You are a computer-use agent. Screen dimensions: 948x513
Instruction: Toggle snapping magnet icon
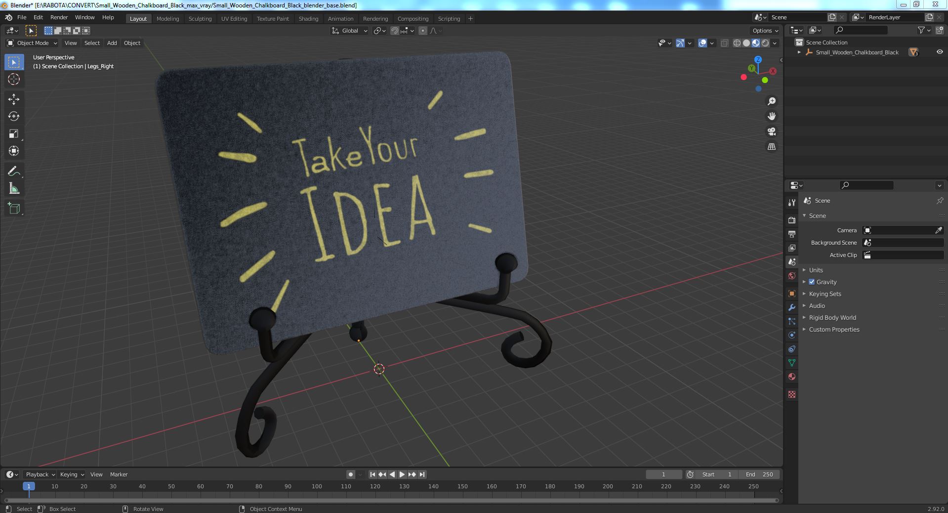click(x=395, y=31)
